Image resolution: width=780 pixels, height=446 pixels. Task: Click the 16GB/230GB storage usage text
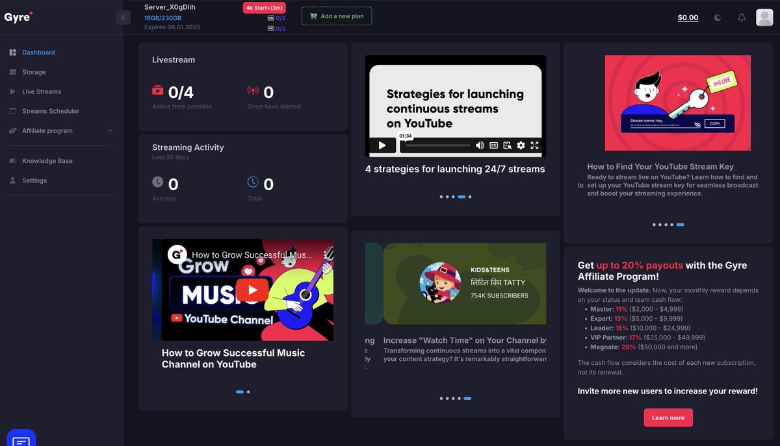click(x=162, y=18)
